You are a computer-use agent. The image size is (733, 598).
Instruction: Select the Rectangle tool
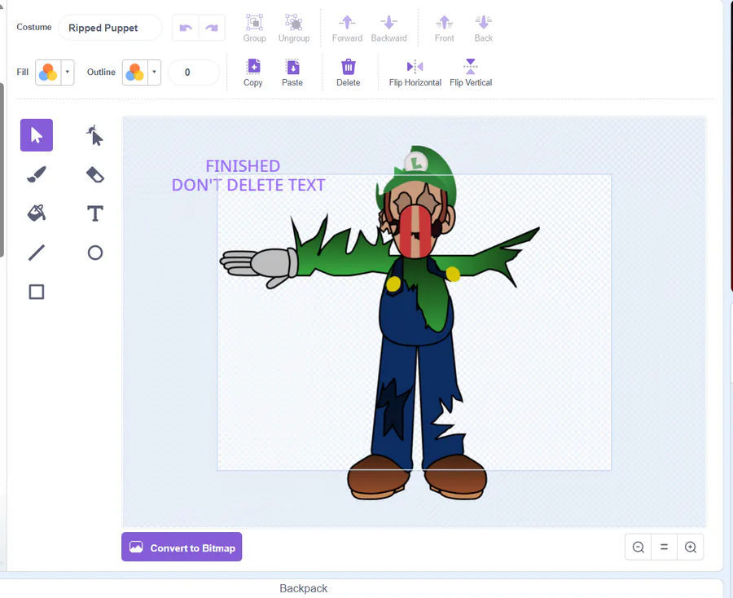(x=37, y=292)
